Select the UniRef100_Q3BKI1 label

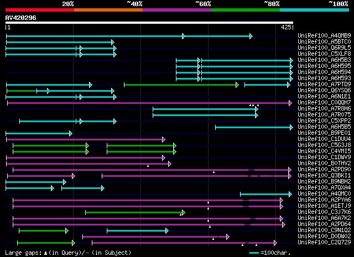tap(324, 176)
